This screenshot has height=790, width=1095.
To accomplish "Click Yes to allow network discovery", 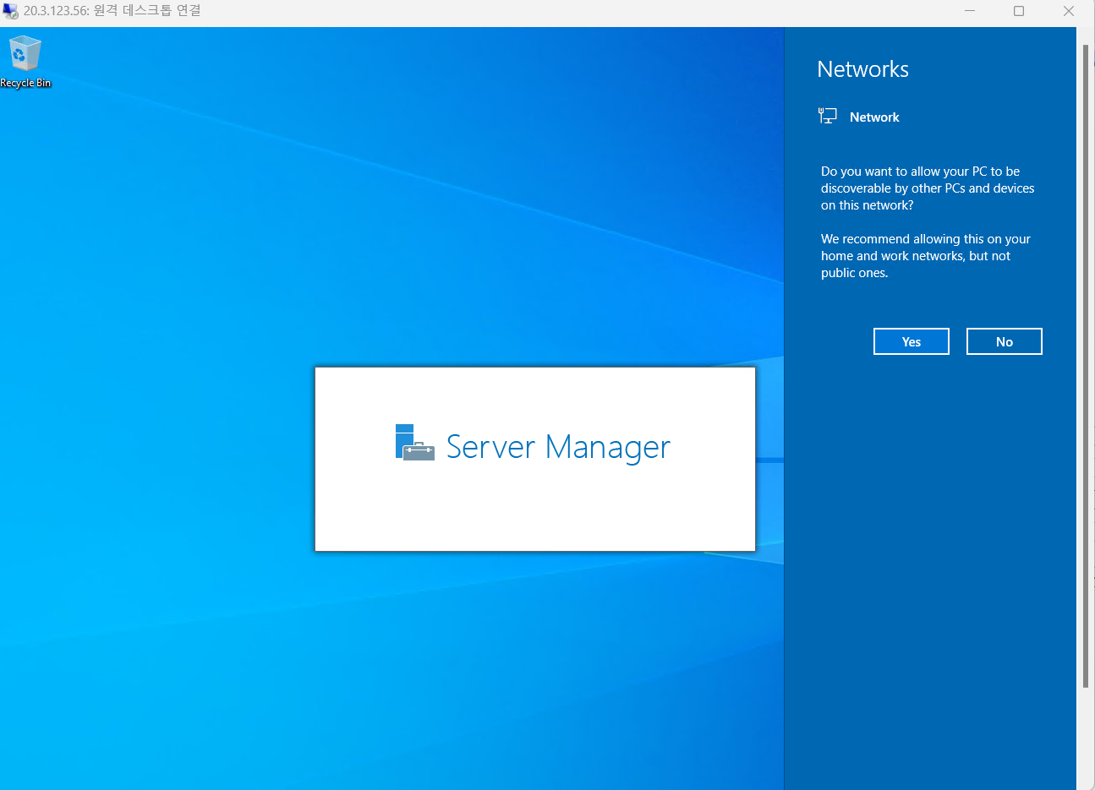I will pyautogui.click(x=911, y=341).
